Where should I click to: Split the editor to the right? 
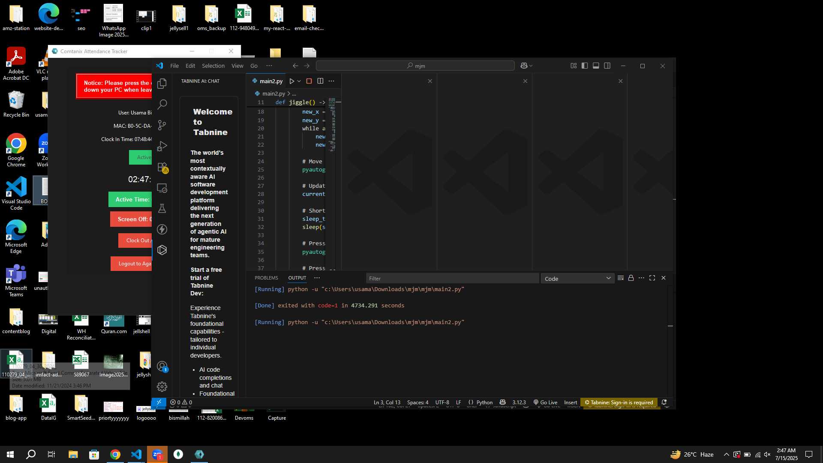(320, 81)
